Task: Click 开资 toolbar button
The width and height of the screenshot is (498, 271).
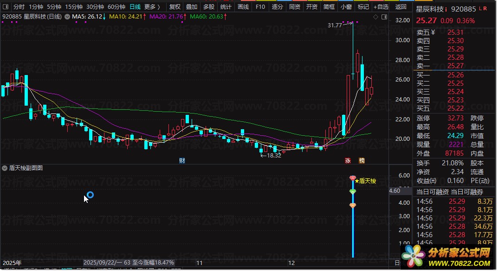Action: click(311, 6)
